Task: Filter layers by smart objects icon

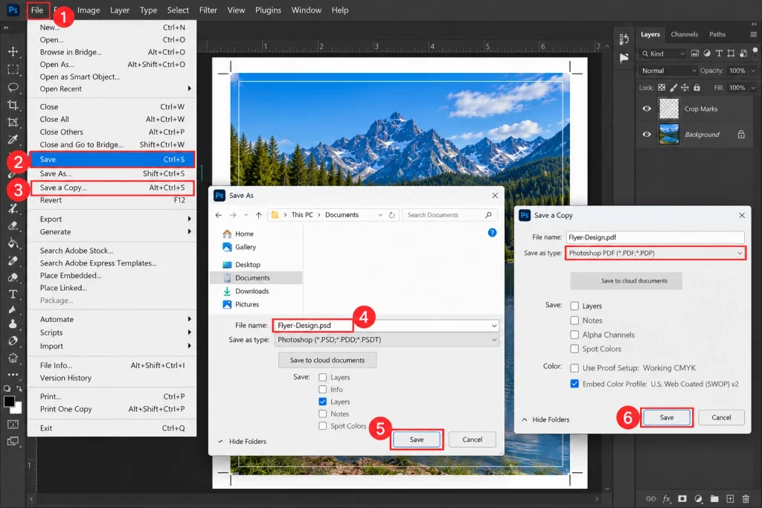Action: click(743, 54)
